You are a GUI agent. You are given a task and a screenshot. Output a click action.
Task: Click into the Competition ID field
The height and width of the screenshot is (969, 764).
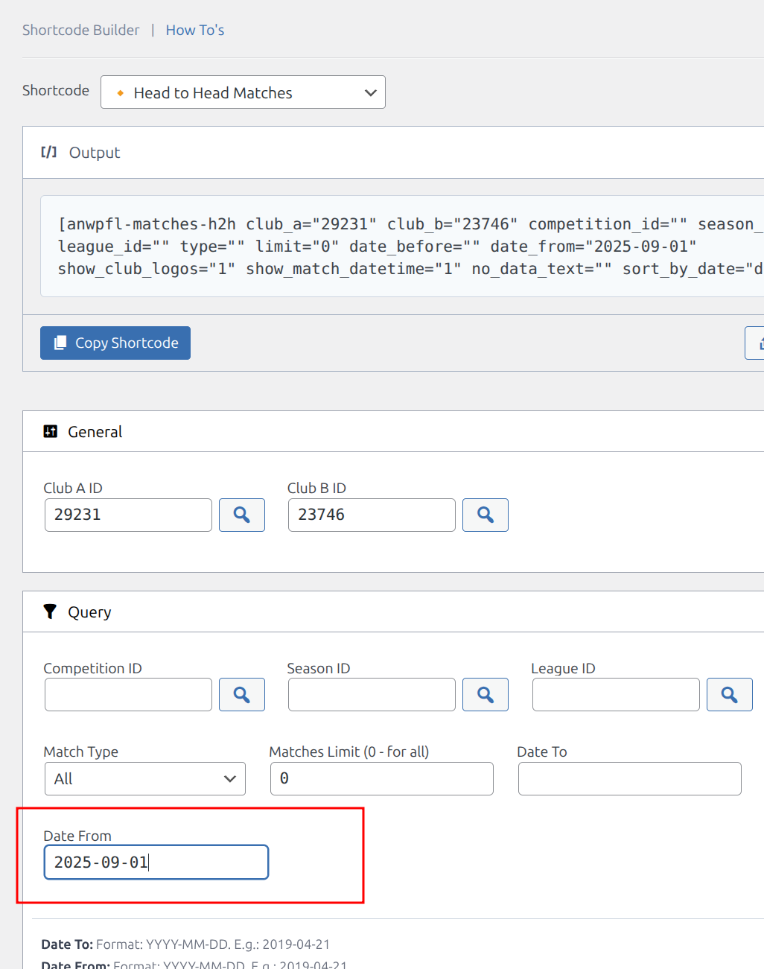click(128, 694)
